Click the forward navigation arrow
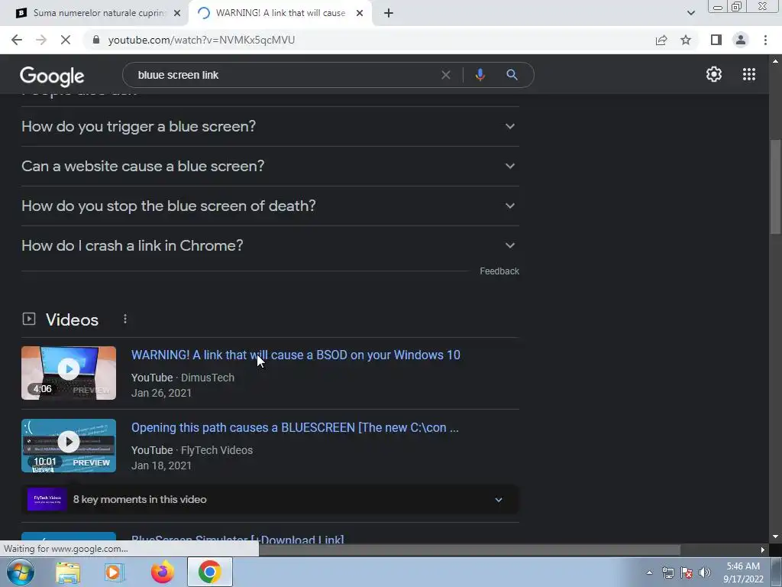The width and height of the screenshot is (782, 587). point(41,40)
